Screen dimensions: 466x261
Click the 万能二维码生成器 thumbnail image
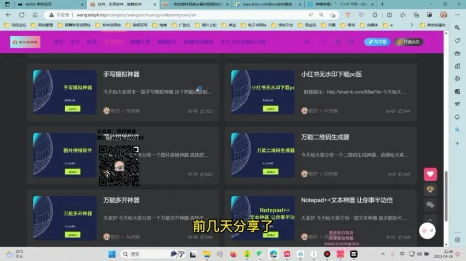pyautogui.click(x=263, y=155)
